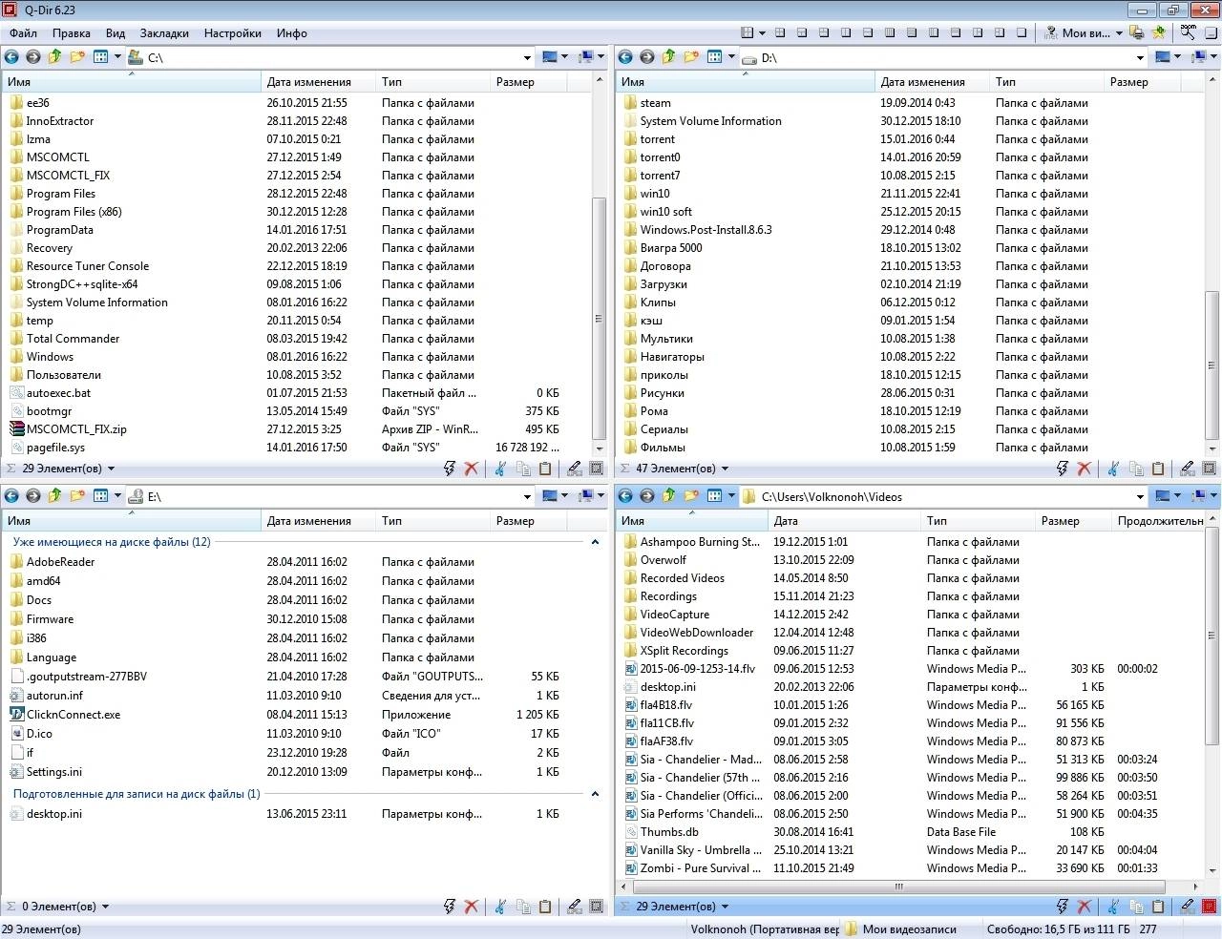Screen dimensions: 1222x939
Task: Open the Videos path address dropdown
Action: pos(1140,496)
